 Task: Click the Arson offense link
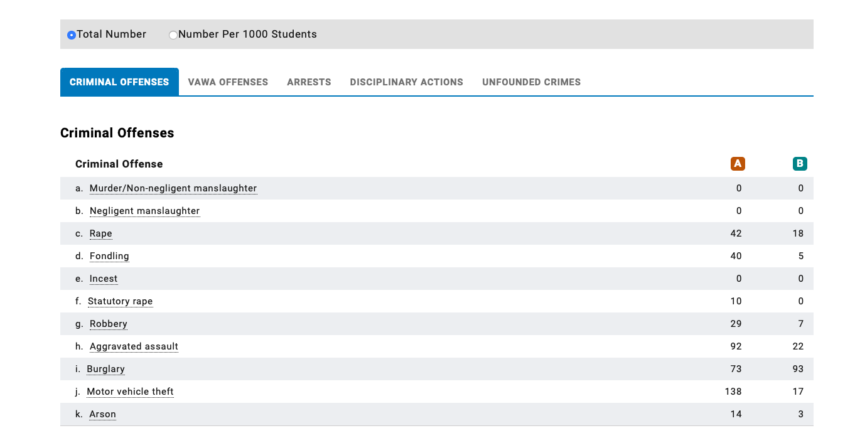click(103, 414)
